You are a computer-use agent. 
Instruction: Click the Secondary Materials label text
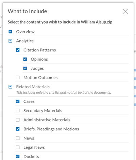[x=43, y=111]
